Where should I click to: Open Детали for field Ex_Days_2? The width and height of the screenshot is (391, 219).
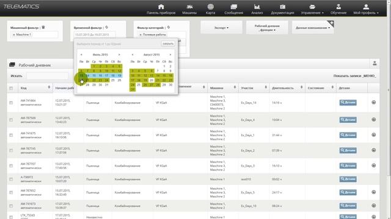click(x=348, y=150)
